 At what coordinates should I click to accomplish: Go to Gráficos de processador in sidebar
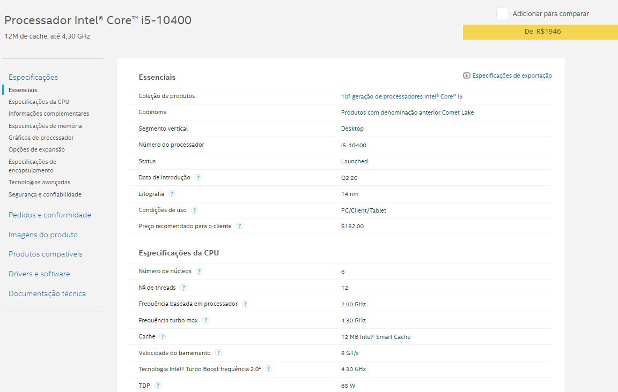point(41,138)
